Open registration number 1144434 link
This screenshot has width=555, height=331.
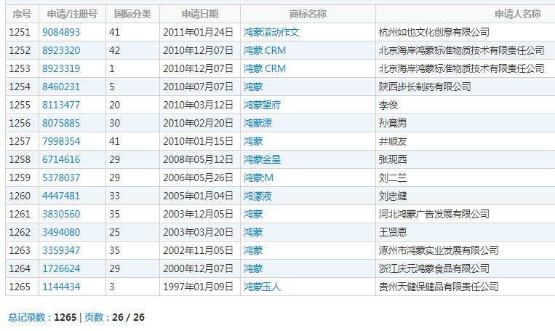(61, 287)
